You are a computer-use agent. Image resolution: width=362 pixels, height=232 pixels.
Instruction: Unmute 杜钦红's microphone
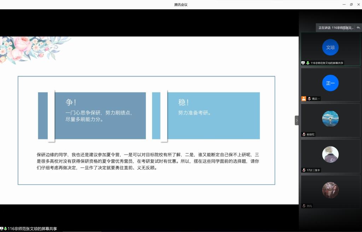(x=303, y=134)
